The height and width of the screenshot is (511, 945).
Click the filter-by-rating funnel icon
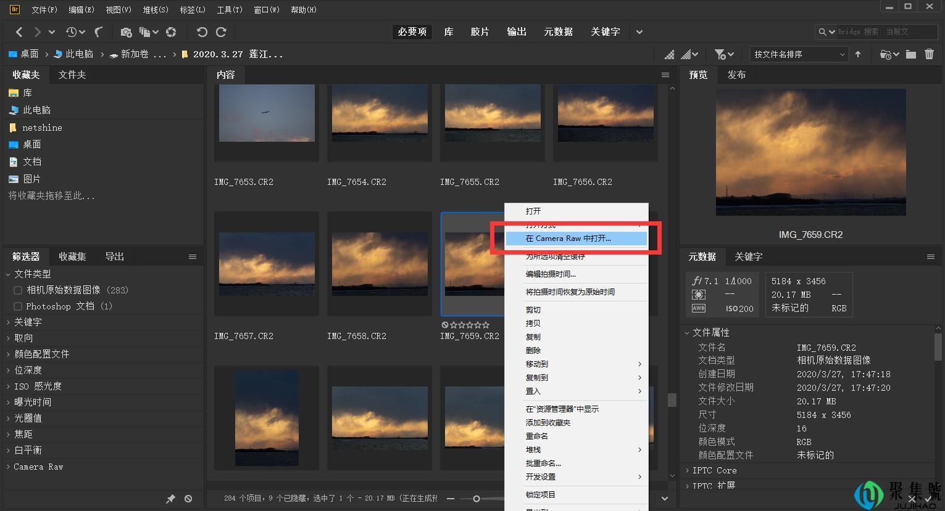(719, 54)
